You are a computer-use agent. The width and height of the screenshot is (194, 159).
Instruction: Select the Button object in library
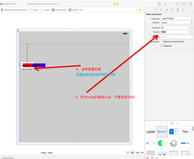(162, 132)
